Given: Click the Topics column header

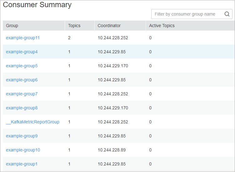Looking at the screenshot, I should pyautogui.click(x=74, y=26).
